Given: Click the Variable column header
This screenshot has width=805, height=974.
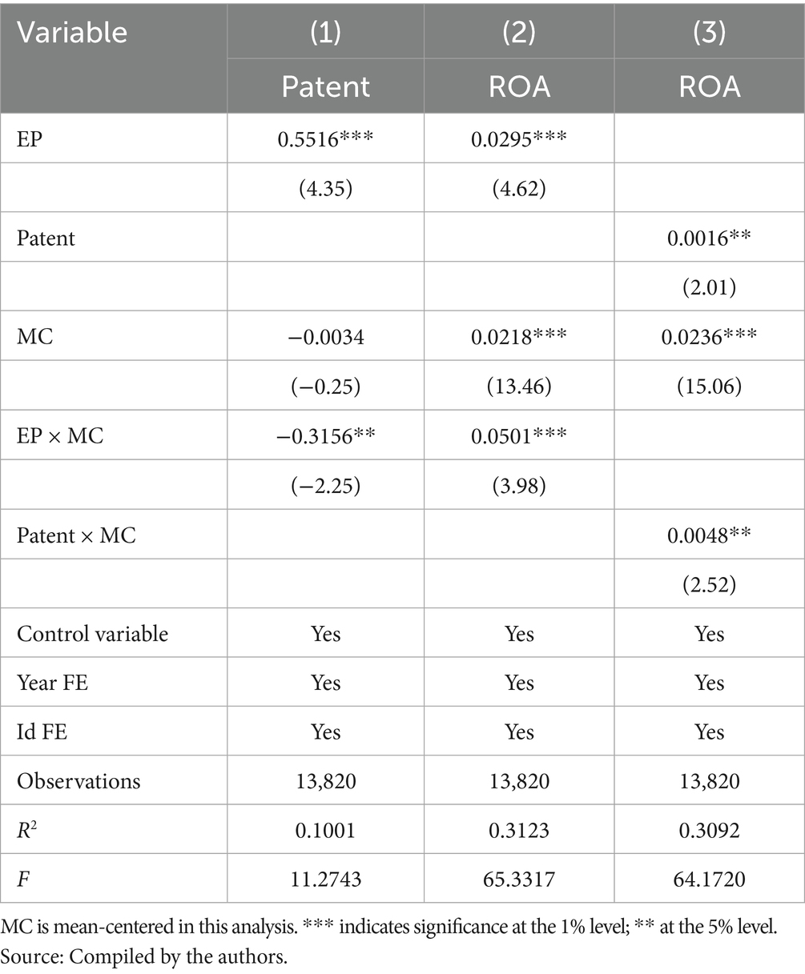Looking at the screenshot, I should (x=72, y=32).
